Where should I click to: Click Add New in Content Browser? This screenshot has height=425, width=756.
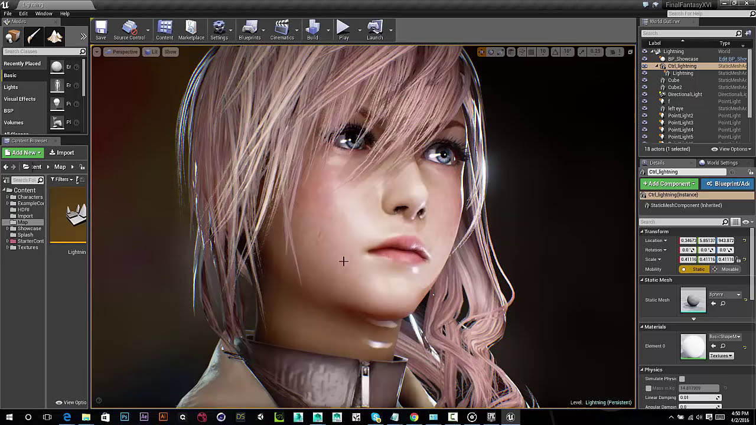23,153
